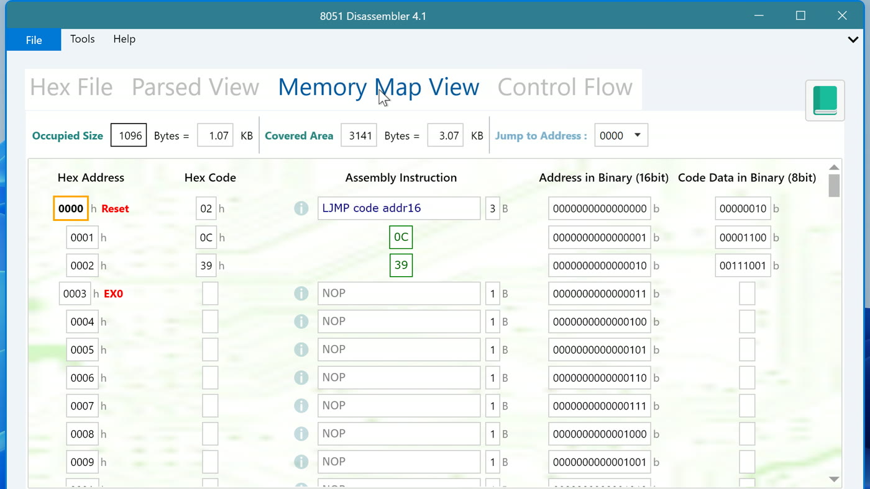Click the Assembly Instruction column header
This screenshot has height=489, width=870.
pos(401,177)
